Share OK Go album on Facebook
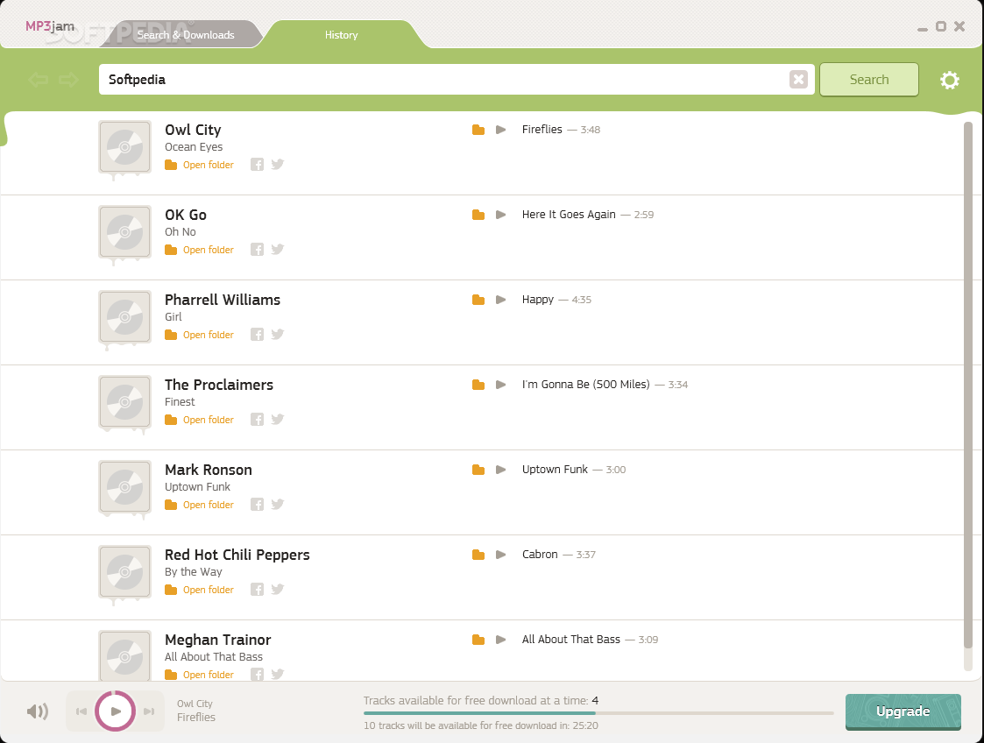Screen dimensions: 984x743 click(258, 249)
